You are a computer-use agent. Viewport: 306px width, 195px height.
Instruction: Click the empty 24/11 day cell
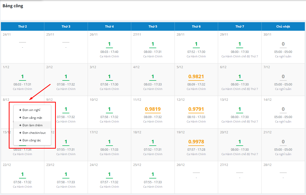23,47
